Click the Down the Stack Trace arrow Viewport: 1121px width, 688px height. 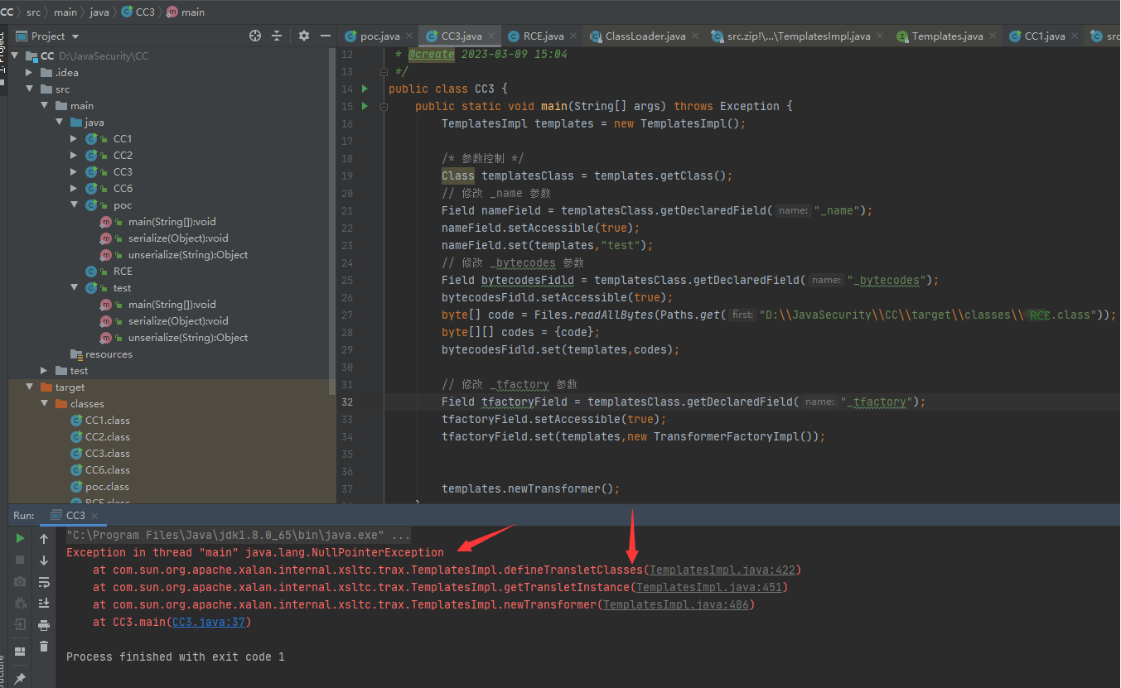pyautogui.click(x=44, y=561)
